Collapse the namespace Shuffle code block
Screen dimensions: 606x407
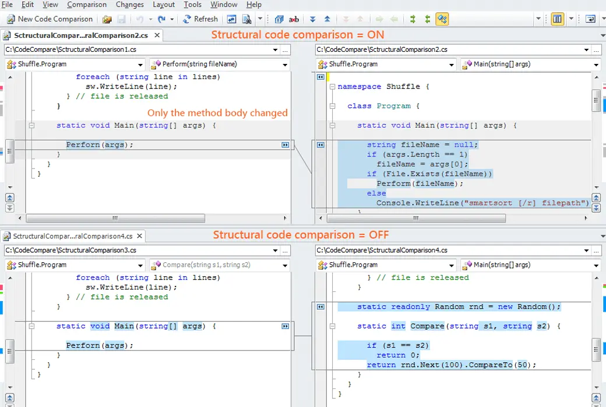click(x=332, y=87)
